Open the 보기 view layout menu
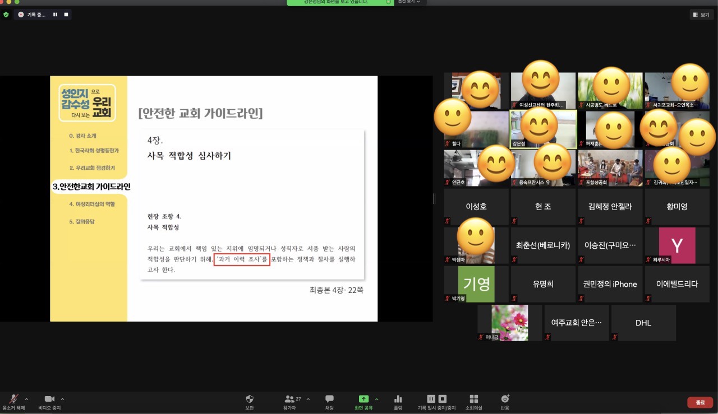Viewport: 718px width, 414px height. click(701, 15)
